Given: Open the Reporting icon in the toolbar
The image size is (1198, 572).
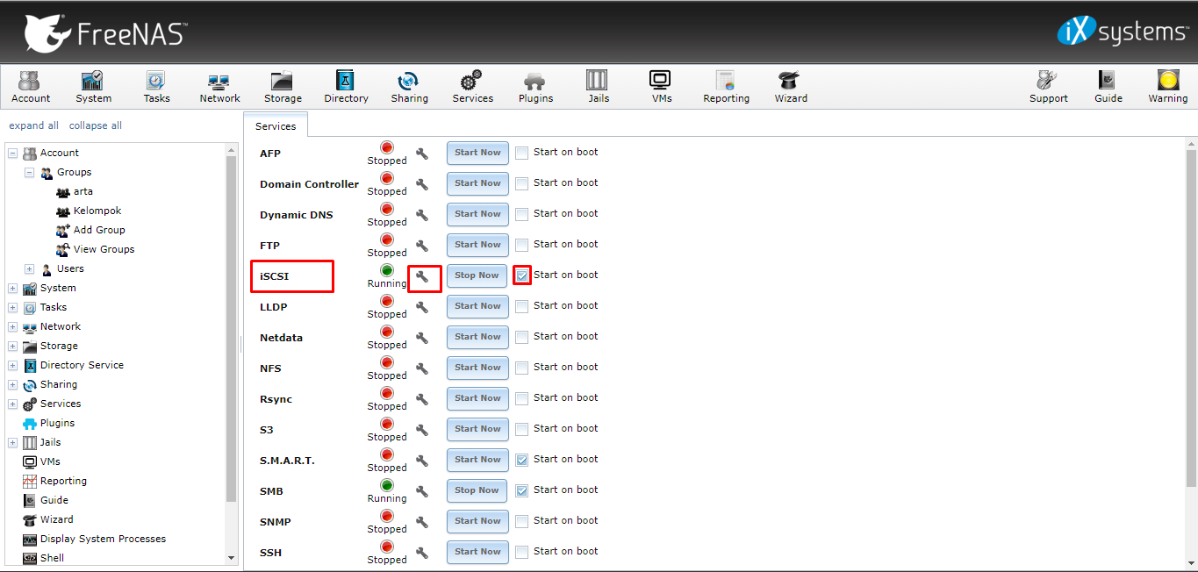Looking at the screenshot, I should (x=725, y=86).
